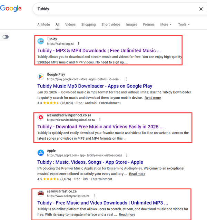The height and width of the screenshot is (220, 207).
Task: Open the AI Mode tab
Action: point(43,24)
